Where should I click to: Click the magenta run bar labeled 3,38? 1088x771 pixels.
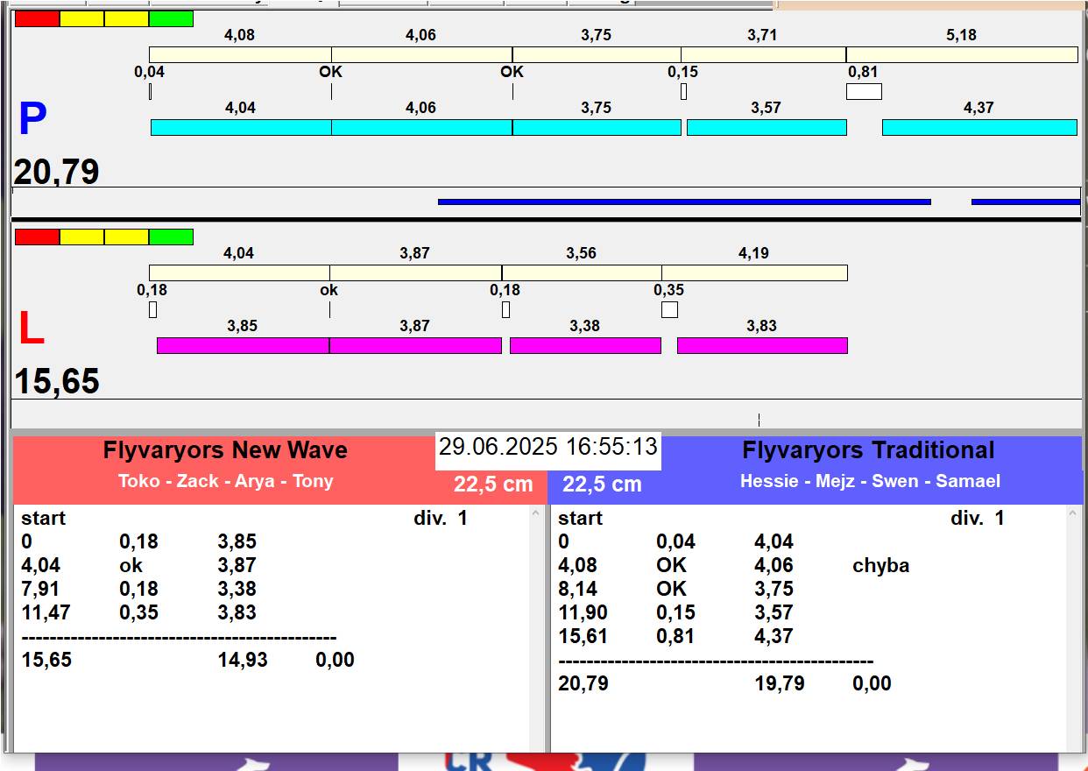pos(585,346)
